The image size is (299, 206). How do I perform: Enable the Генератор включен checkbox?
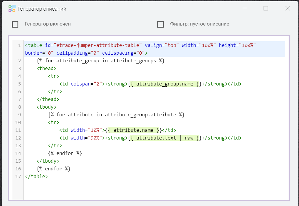point(15,24)
